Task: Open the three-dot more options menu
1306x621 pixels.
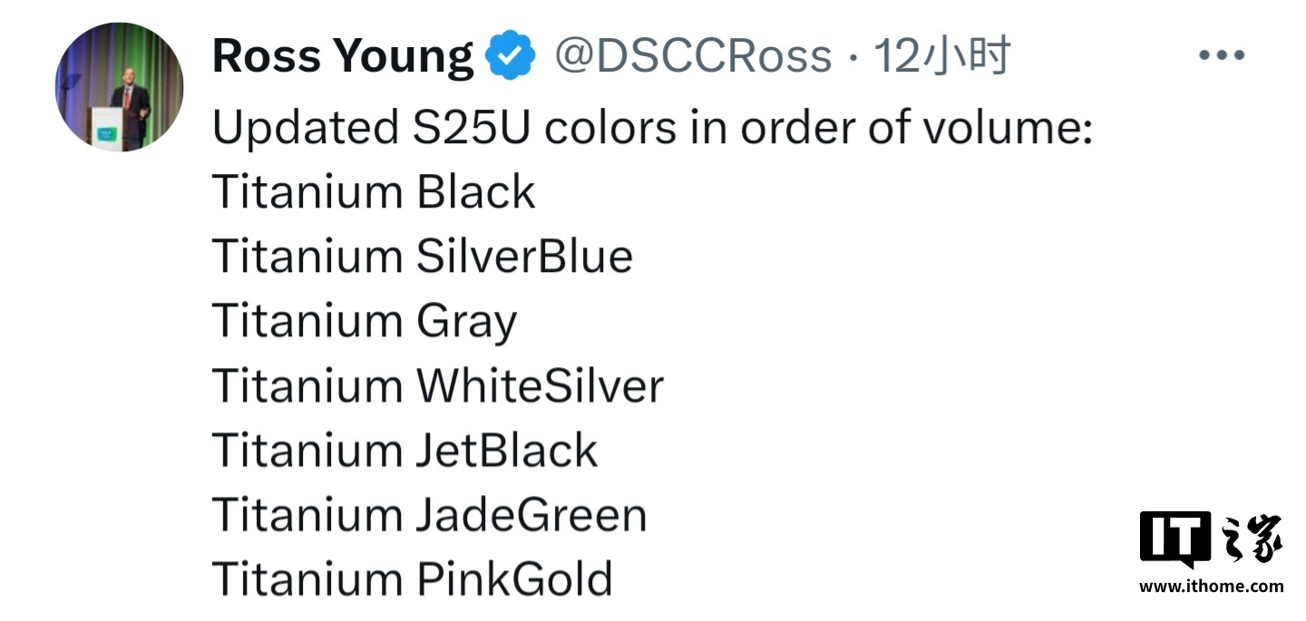Action: coord(1221,55)
